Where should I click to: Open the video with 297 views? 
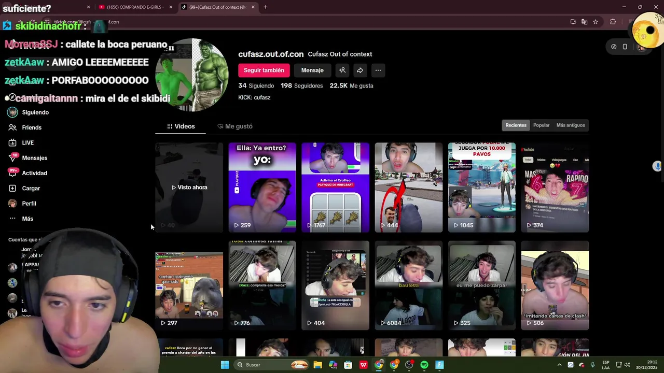(189, 285)
